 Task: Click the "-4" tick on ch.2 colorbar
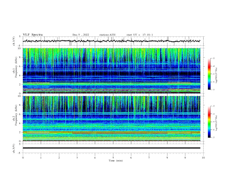(213, 114)
